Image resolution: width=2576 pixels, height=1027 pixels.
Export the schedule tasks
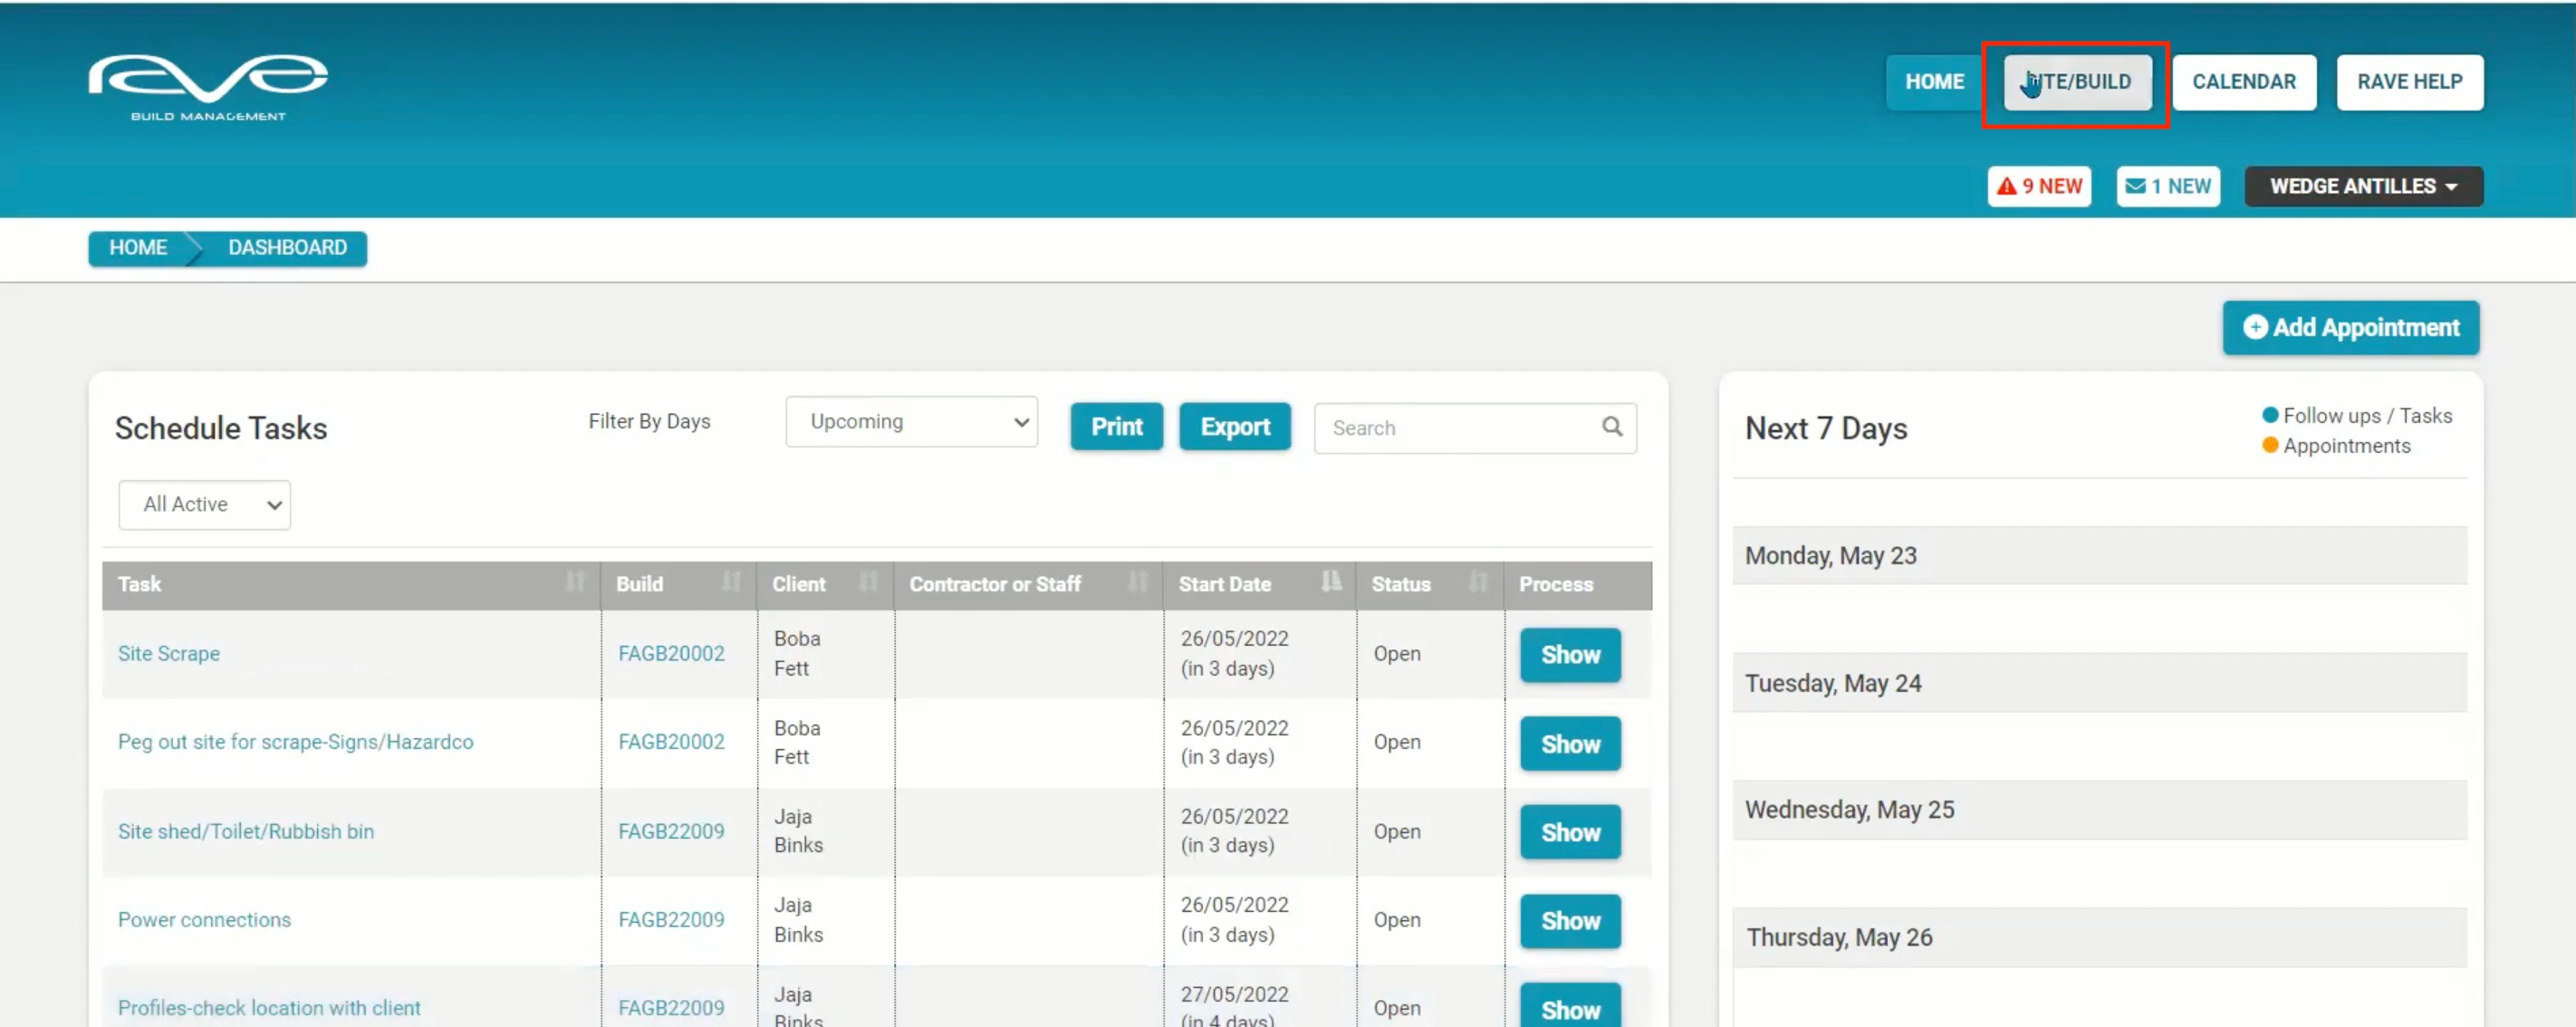point(1234,427)
